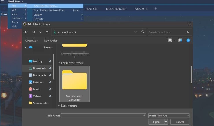
Task: Open the Tools menu
Action: [x=15, y=22]
